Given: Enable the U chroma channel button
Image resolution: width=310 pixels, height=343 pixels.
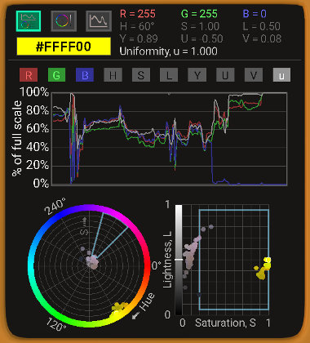Looking at the screenshot, I should tap(225, 75).
